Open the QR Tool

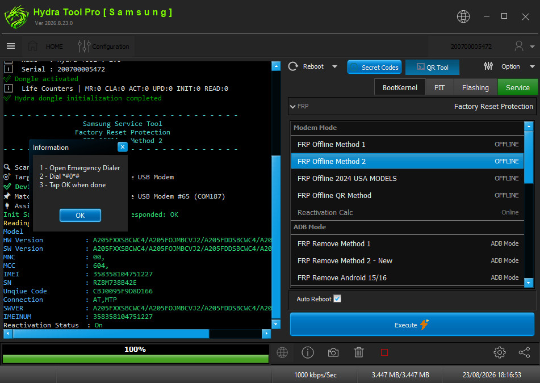pos(432,67)
